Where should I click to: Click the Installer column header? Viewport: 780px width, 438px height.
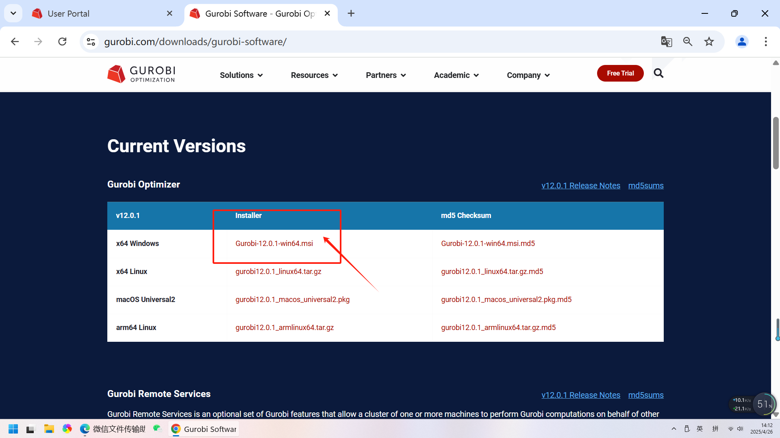(x=248, y=216)
